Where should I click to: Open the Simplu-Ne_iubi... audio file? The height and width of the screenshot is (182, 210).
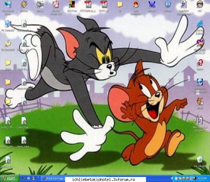pos(24,82)
